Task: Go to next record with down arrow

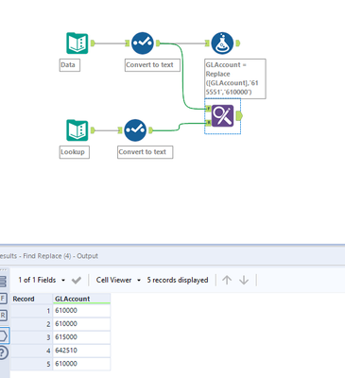Action: tap(244, 280)
